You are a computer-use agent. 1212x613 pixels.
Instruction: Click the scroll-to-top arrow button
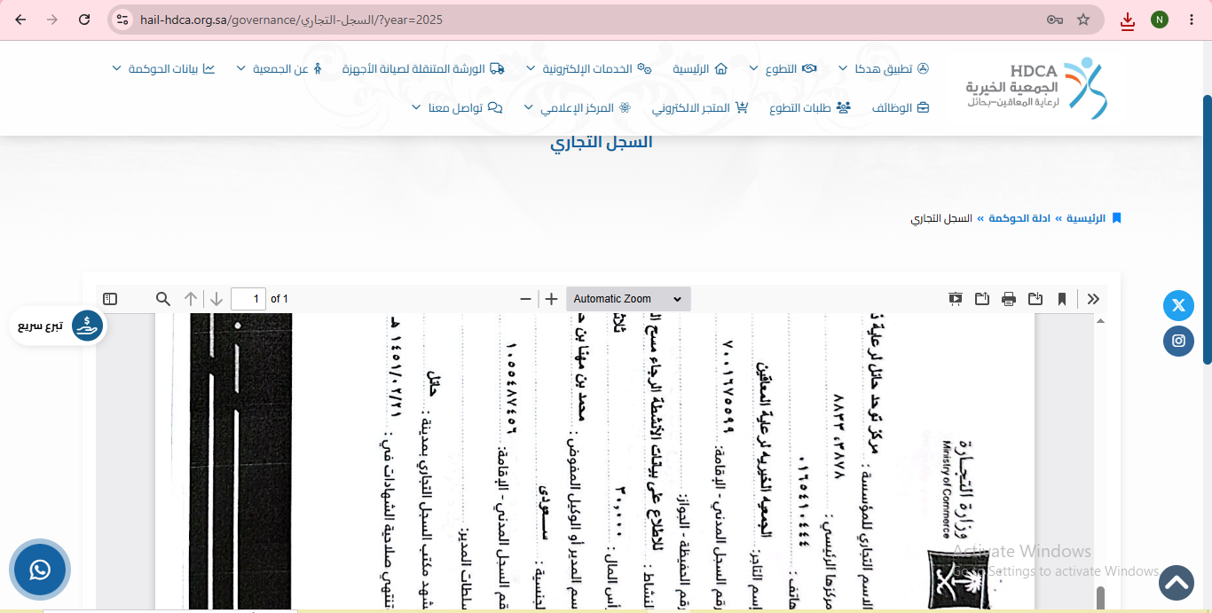(x=1176, y=583)
